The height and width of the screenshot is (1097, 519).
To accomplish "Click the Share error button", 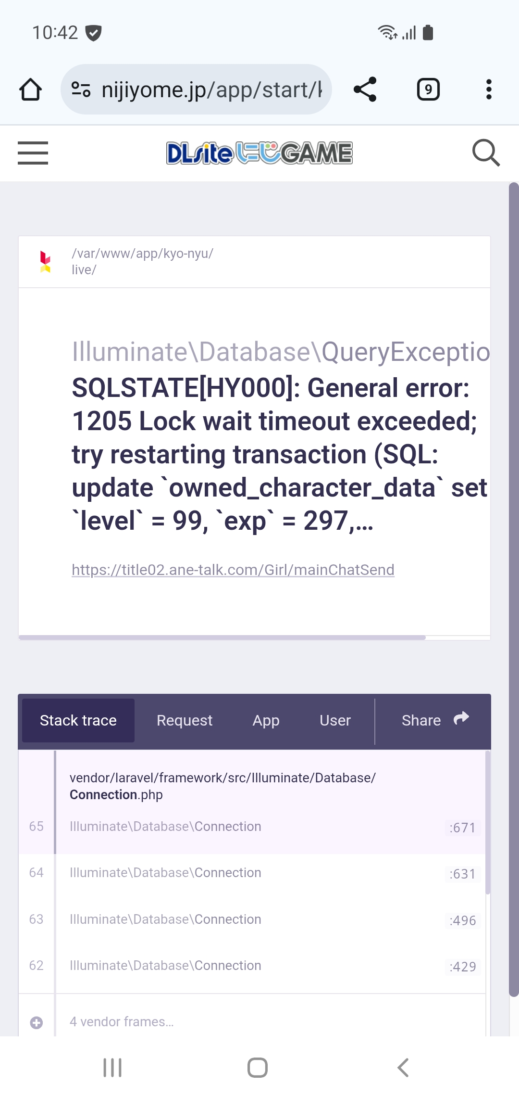I will [434, 720].
